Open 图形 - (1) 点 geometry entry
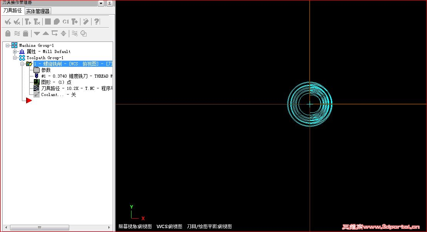Viewport: 427px width, 232px height. tap(56, 82)
